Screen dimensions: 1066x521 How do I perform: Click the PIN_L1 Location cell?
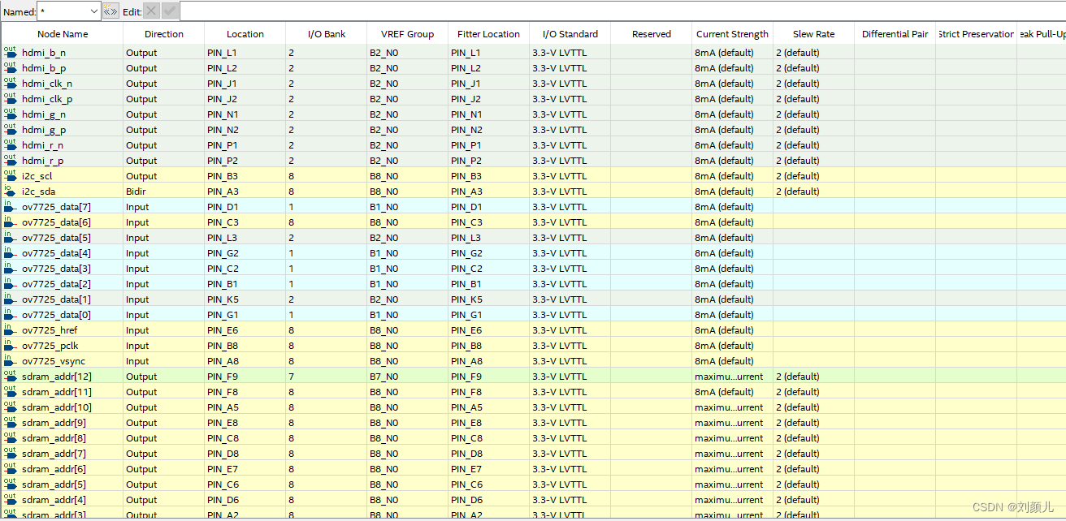tap(245, 53)
